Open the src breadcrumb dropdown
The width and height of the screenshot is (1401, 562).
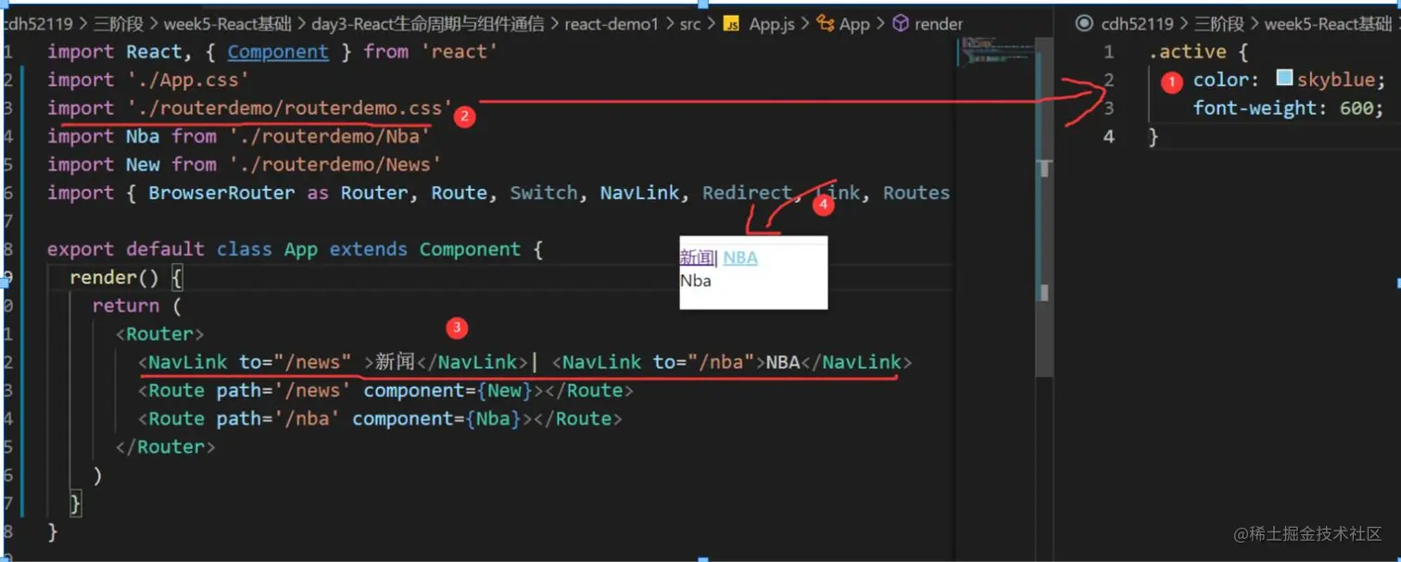(x=689, y=23)
